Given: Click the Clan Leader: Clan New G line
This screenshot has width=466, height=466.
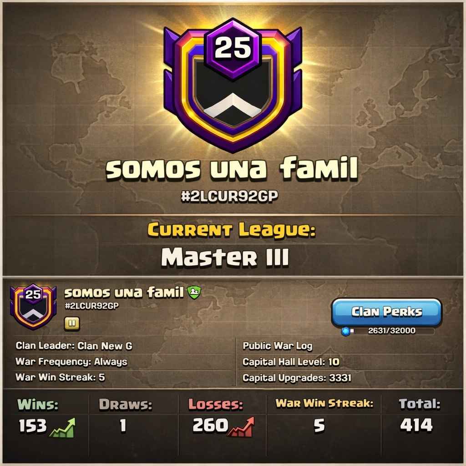Looking at the screenshot, I should (74, 346).
